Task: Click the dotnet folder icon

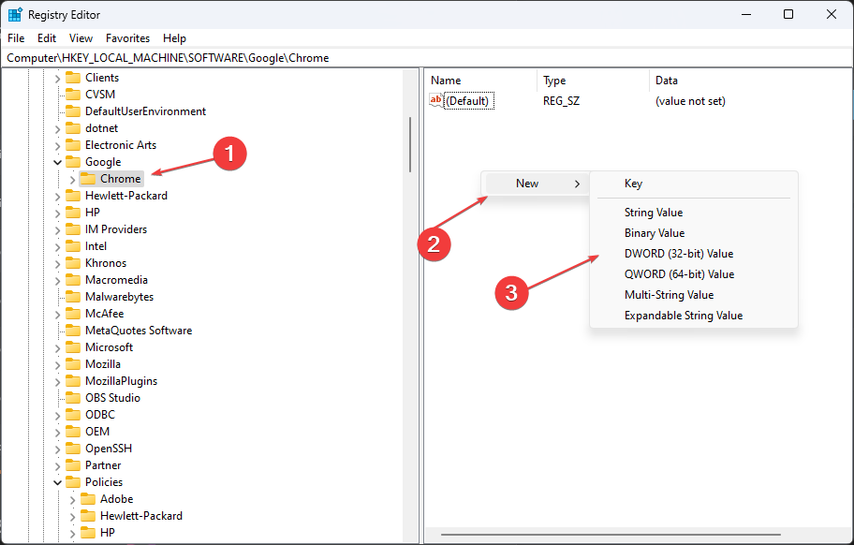Action: (73, 128)
